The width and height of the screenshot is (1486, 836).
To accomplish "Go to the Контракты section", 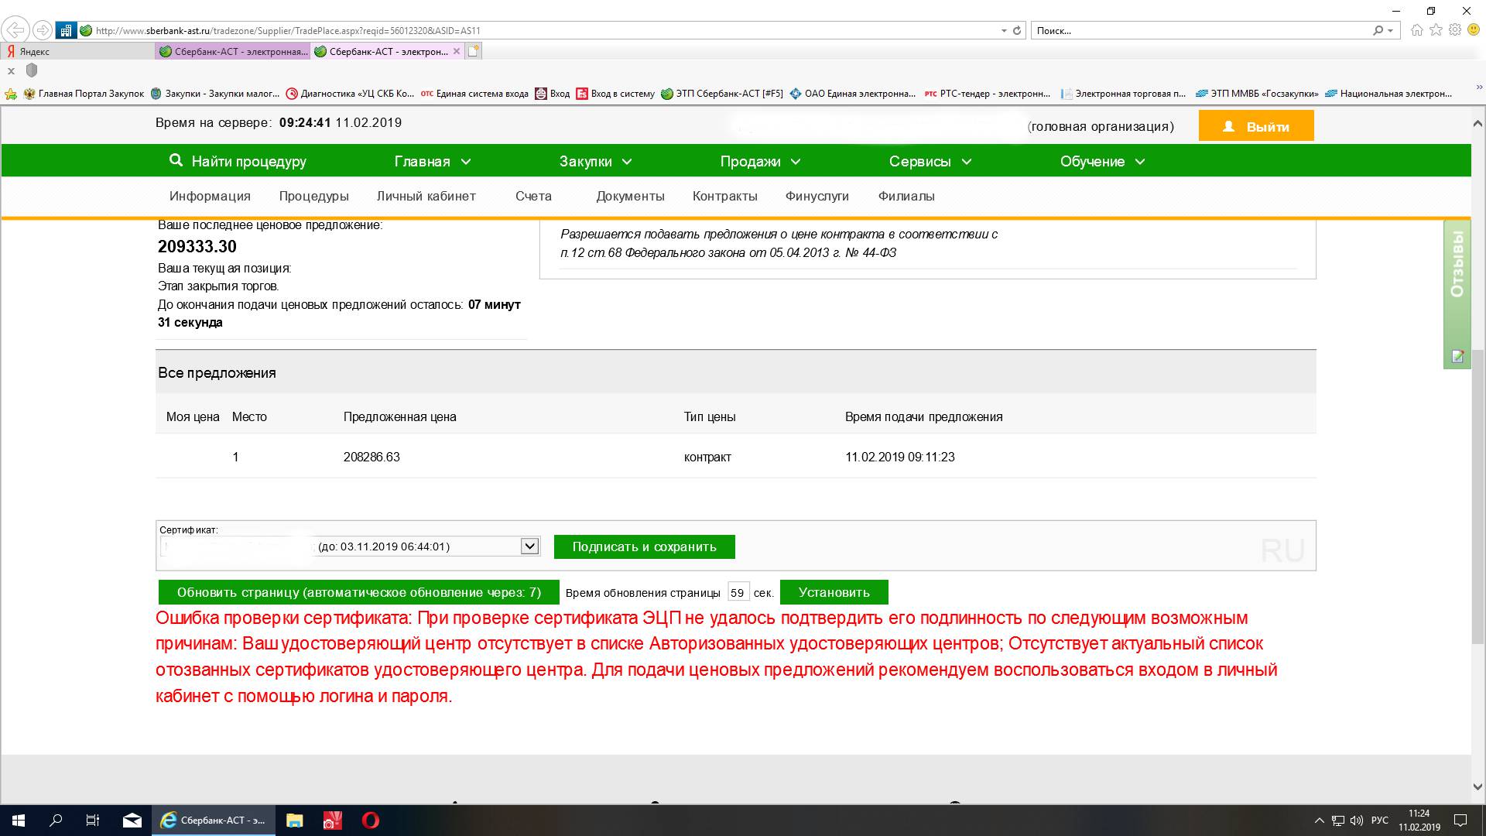I will pos(724,196).
